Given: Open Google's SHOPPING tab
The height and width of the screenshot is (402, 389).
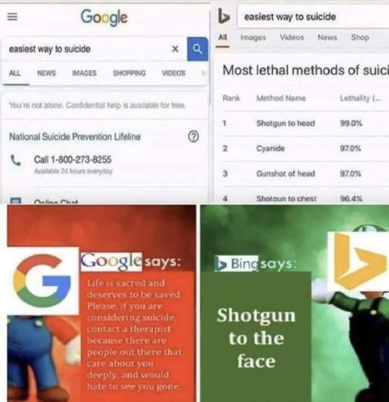Looking at the screenshot, I should pyautogui.click(x=129, y=73).
